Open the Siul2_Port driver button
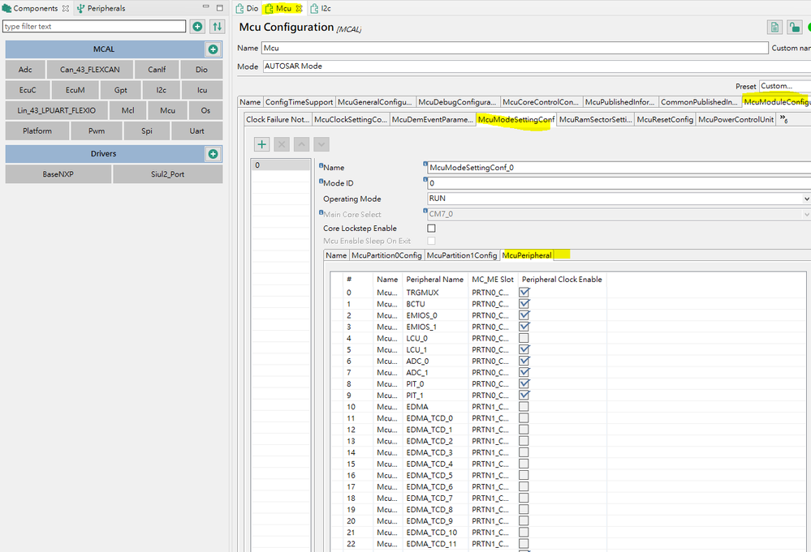 [167, 174]
